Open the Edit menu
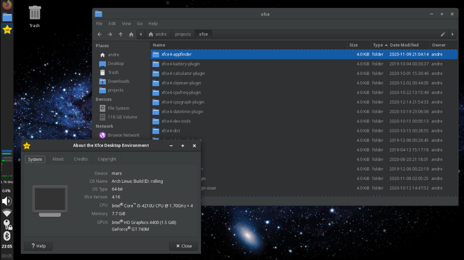The height and width of the screenshot is (260, 464). click(x=112, y=23)
